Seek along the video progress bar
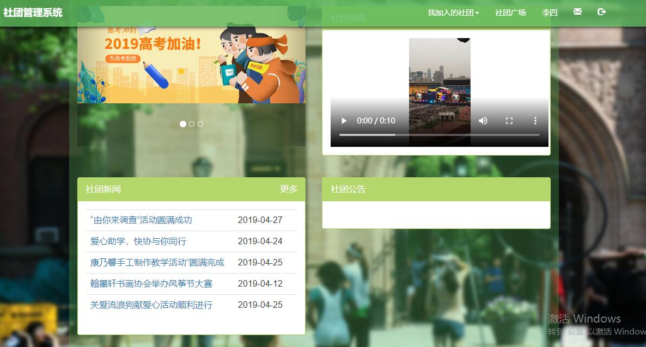 point(439,134)
